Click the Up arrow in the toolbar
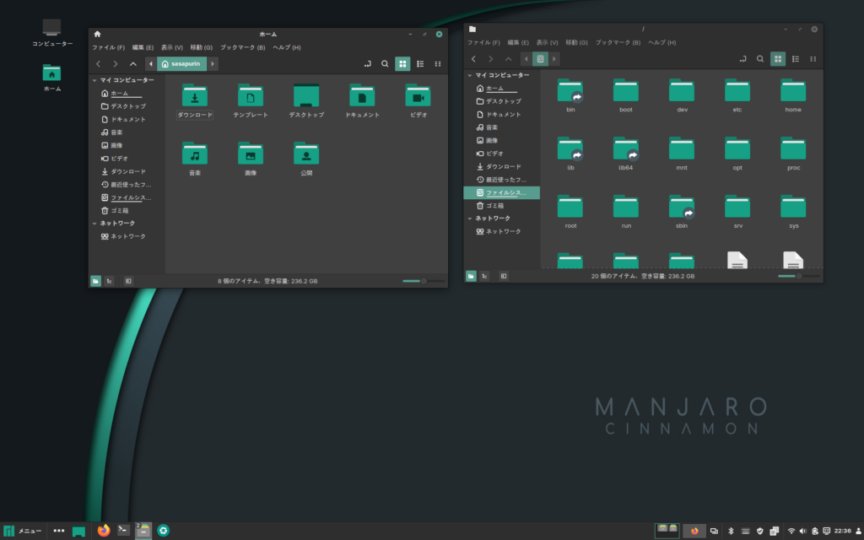This screenshot has width=864, height=540. [133, 63]
